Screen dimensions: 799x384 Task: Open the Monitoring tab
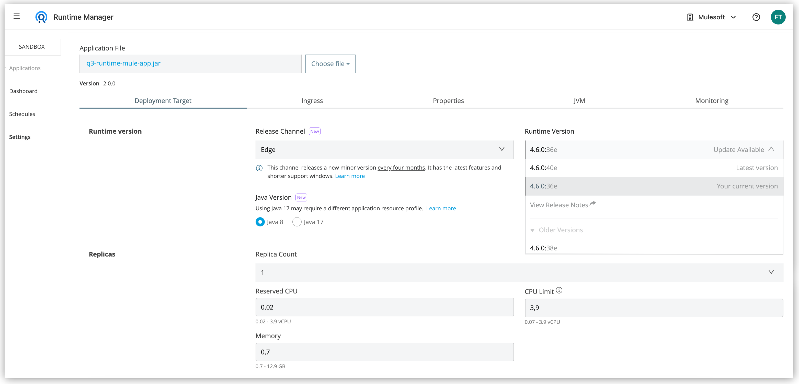coord(712,100)
